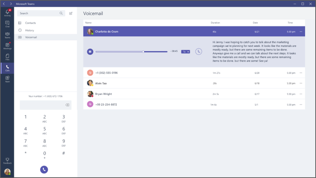316x178 pixels.
Task: Dial digit 3 on the keypad
Action: click(63, 118)
